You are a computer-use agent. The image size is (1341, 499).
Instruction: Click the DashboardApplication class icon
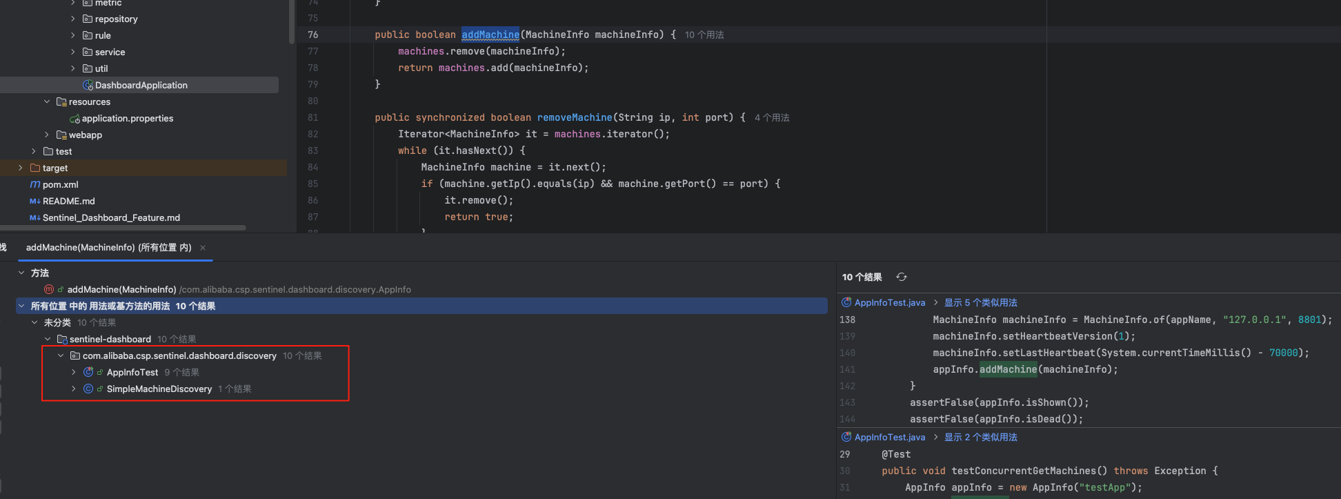(88, 85)
